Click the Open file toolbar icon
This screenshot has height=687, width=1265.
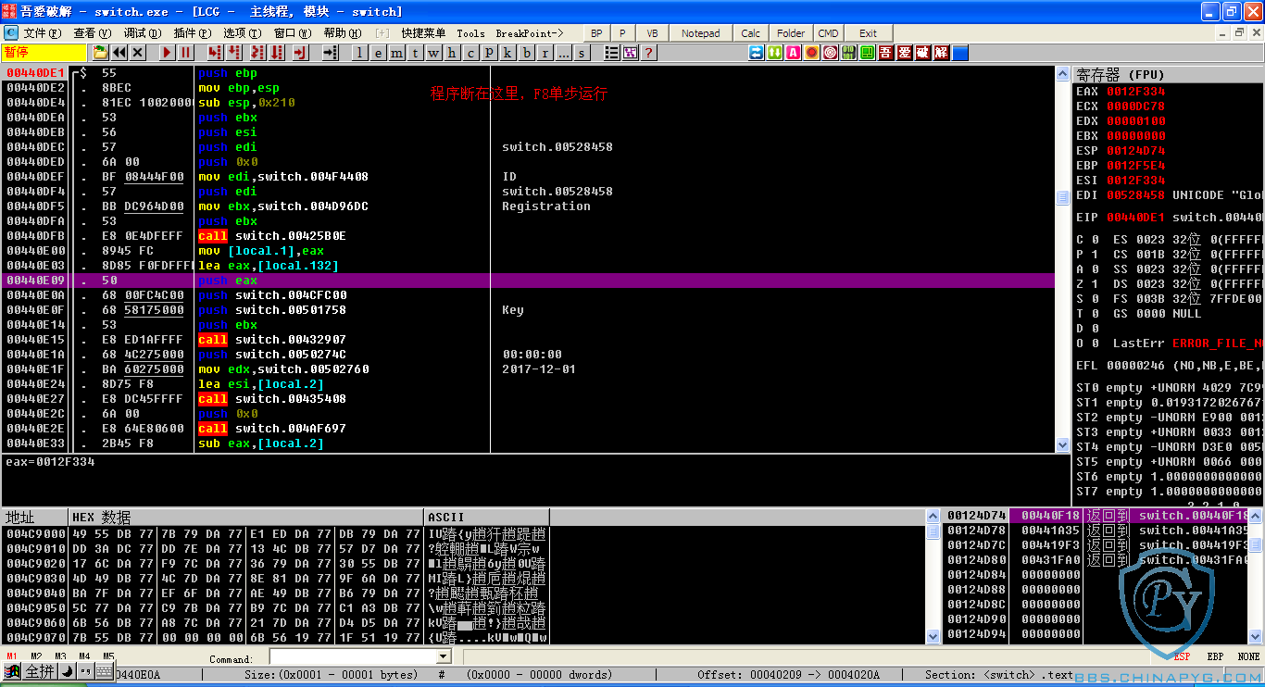[100, 53]
